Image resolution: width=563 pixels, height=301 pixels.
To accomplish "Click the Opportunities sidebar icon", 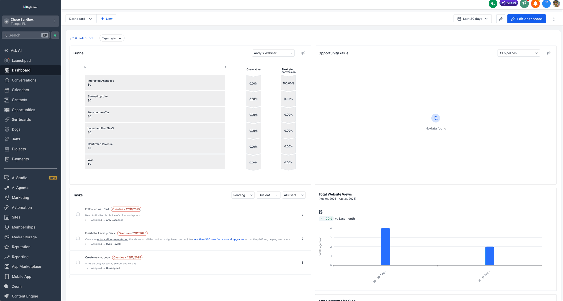I will pos(7,110).
